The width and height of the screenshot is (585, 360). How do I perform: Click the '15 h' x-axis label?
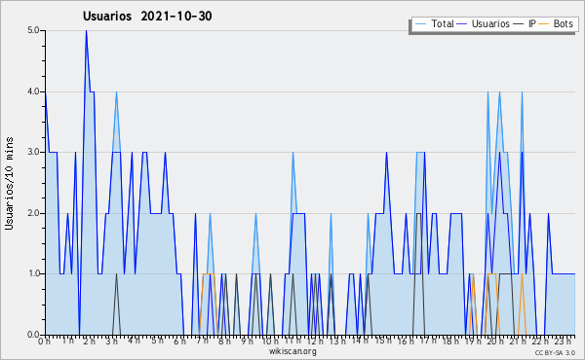click(383, 342)
